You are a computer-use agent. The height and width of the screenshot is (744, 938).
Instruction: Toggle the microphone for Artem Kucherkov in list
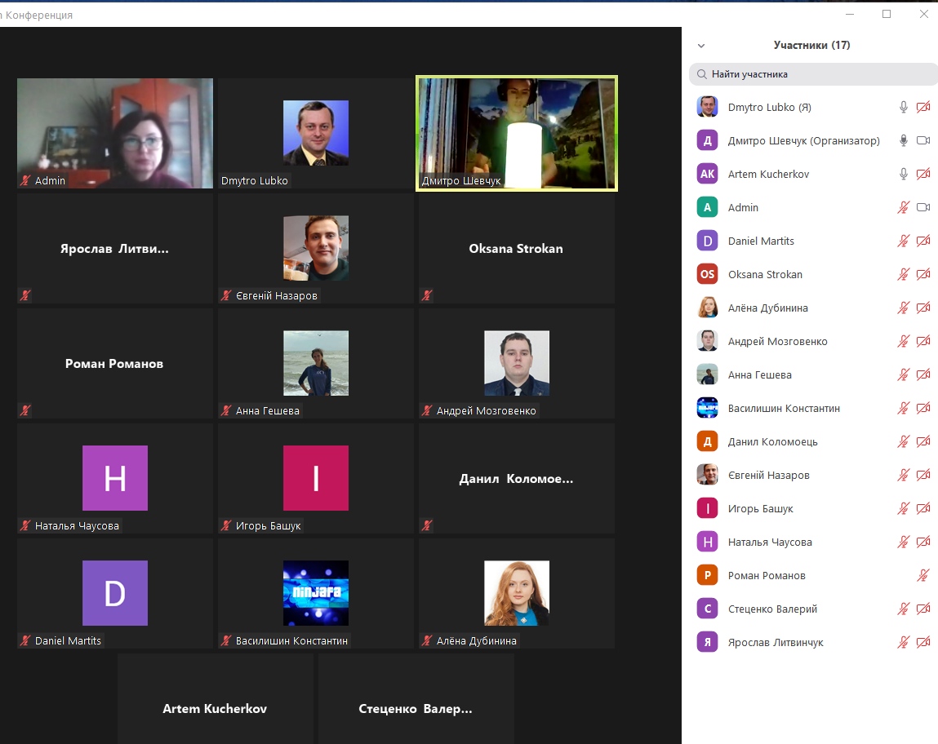click(903, 174)
